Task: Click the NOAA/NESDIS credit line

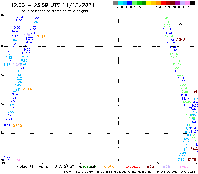Action: 108,172
